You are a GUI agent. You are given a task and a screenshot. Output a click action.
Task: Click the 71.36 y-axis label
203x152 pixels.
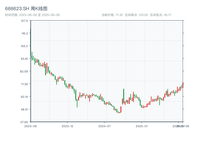point(24,84)
